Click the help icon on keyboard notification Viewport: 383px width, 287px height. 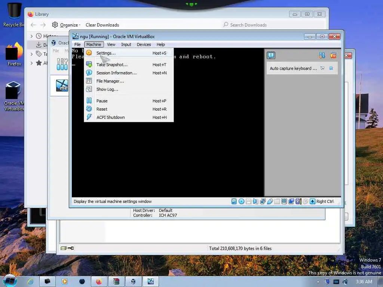click(x=322, y=68)
